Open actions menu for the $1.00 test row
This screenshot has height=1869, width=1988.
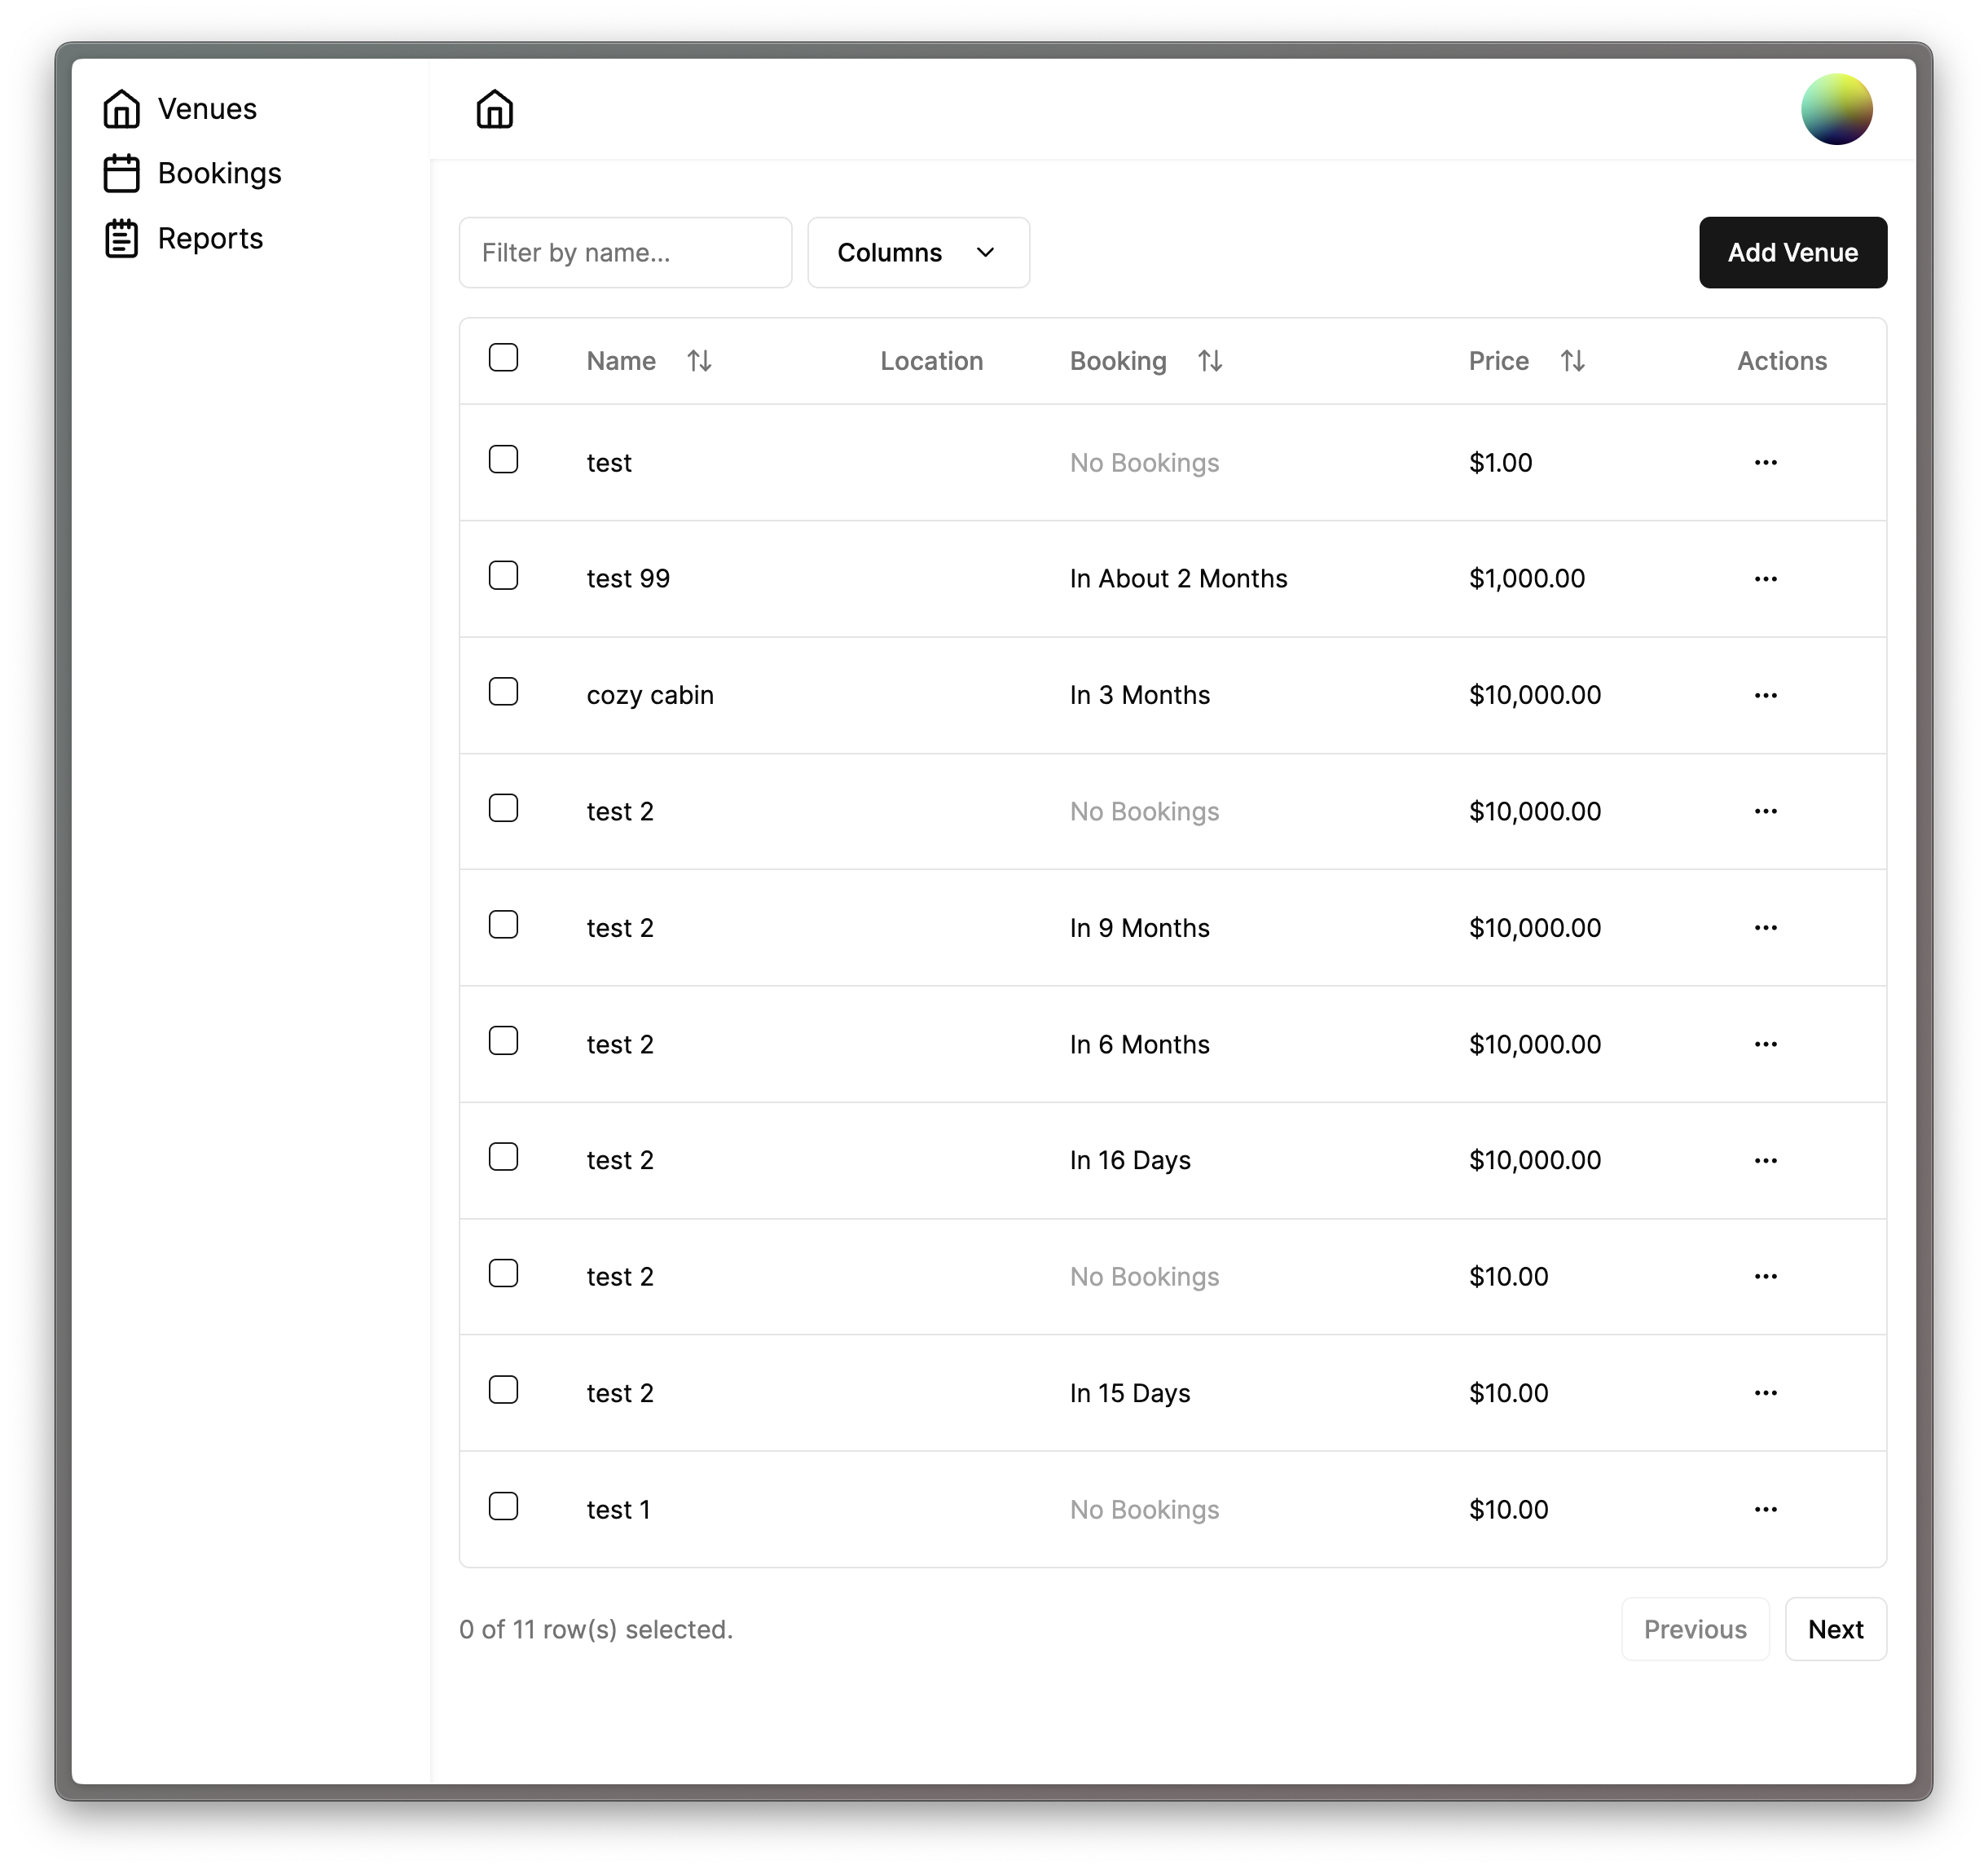click(1765, 462)
